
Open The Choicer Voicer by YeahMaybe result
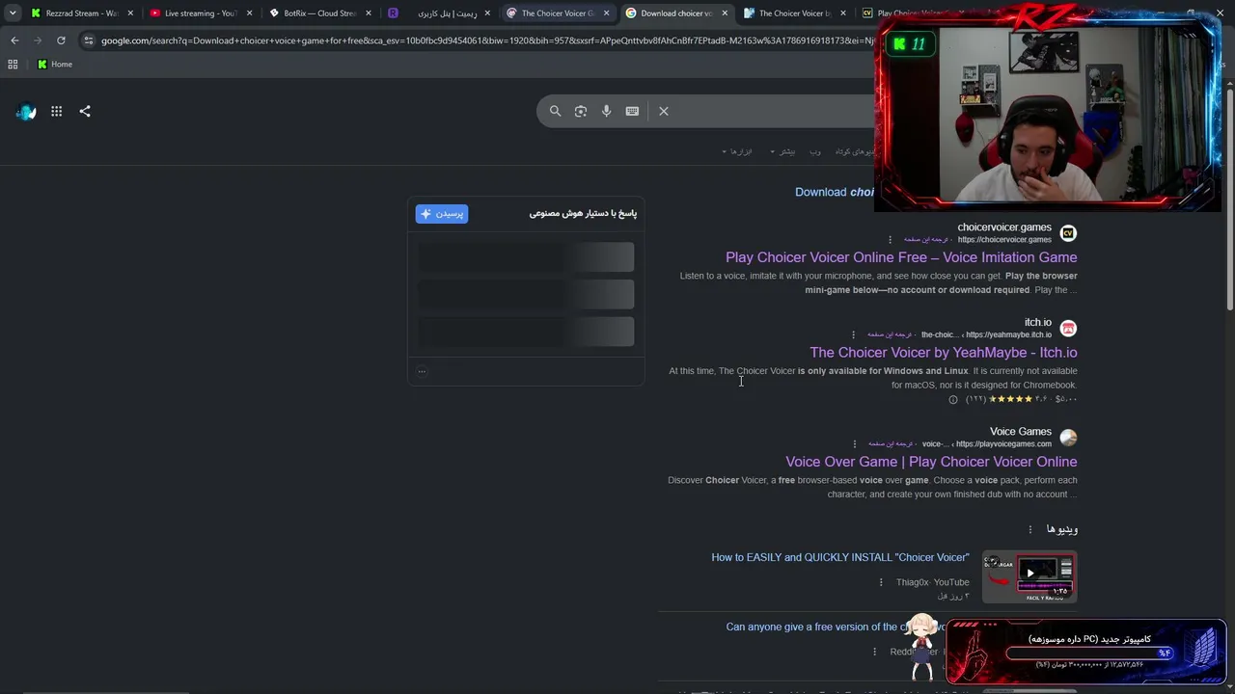pos(944,353)
